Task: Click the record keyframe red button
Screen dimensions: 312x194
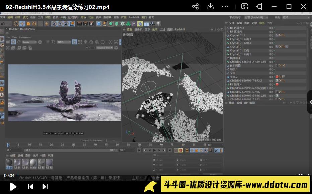Action: [181, 151]
